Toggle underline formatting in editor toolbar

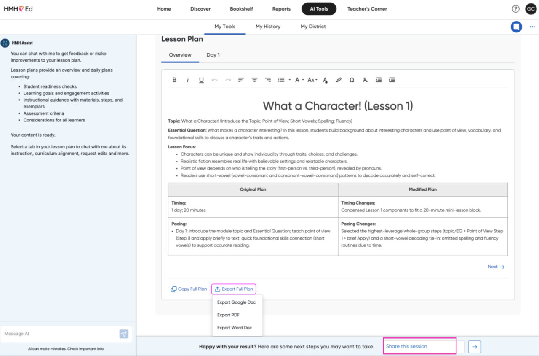(x=201, y=80)
